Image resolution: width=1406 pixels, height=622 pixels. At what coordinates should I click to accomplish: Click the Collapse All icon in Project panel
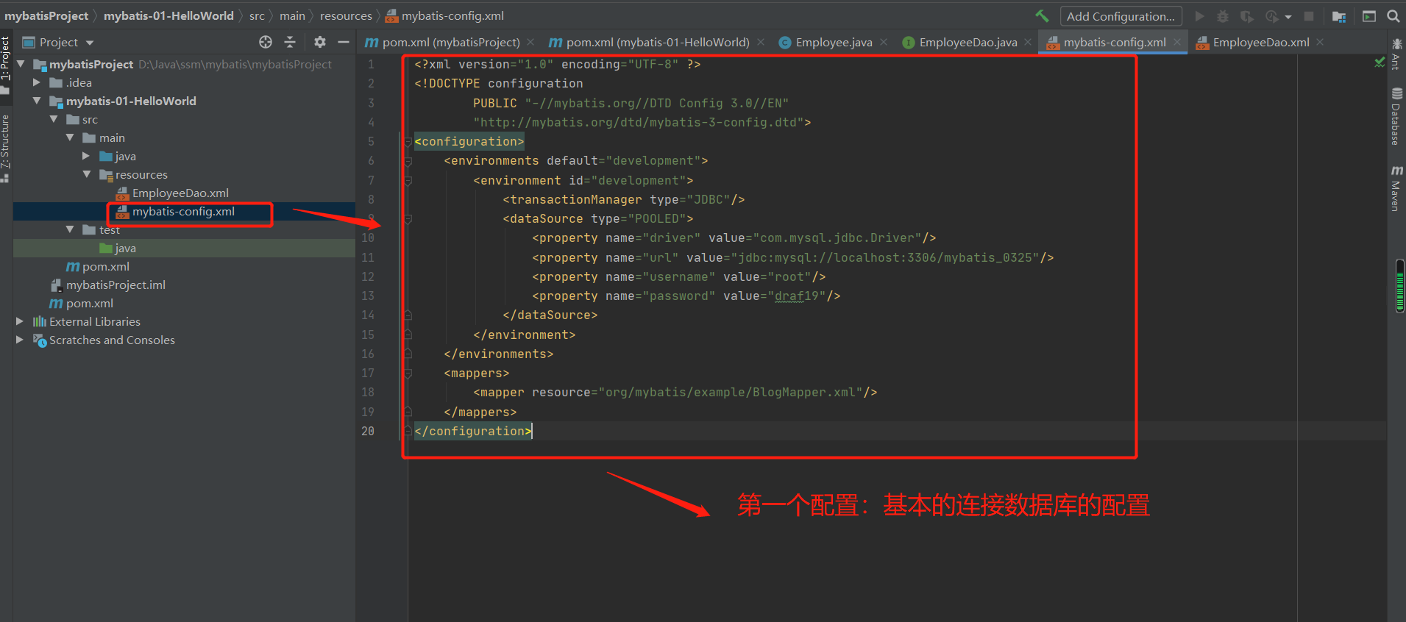point(290,42)
